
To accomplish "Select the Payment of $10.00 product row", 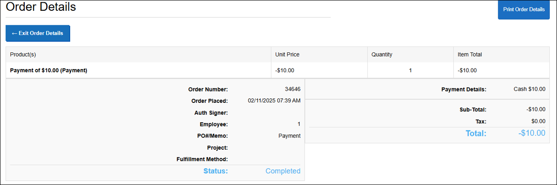I will click(x=278, y=70).
